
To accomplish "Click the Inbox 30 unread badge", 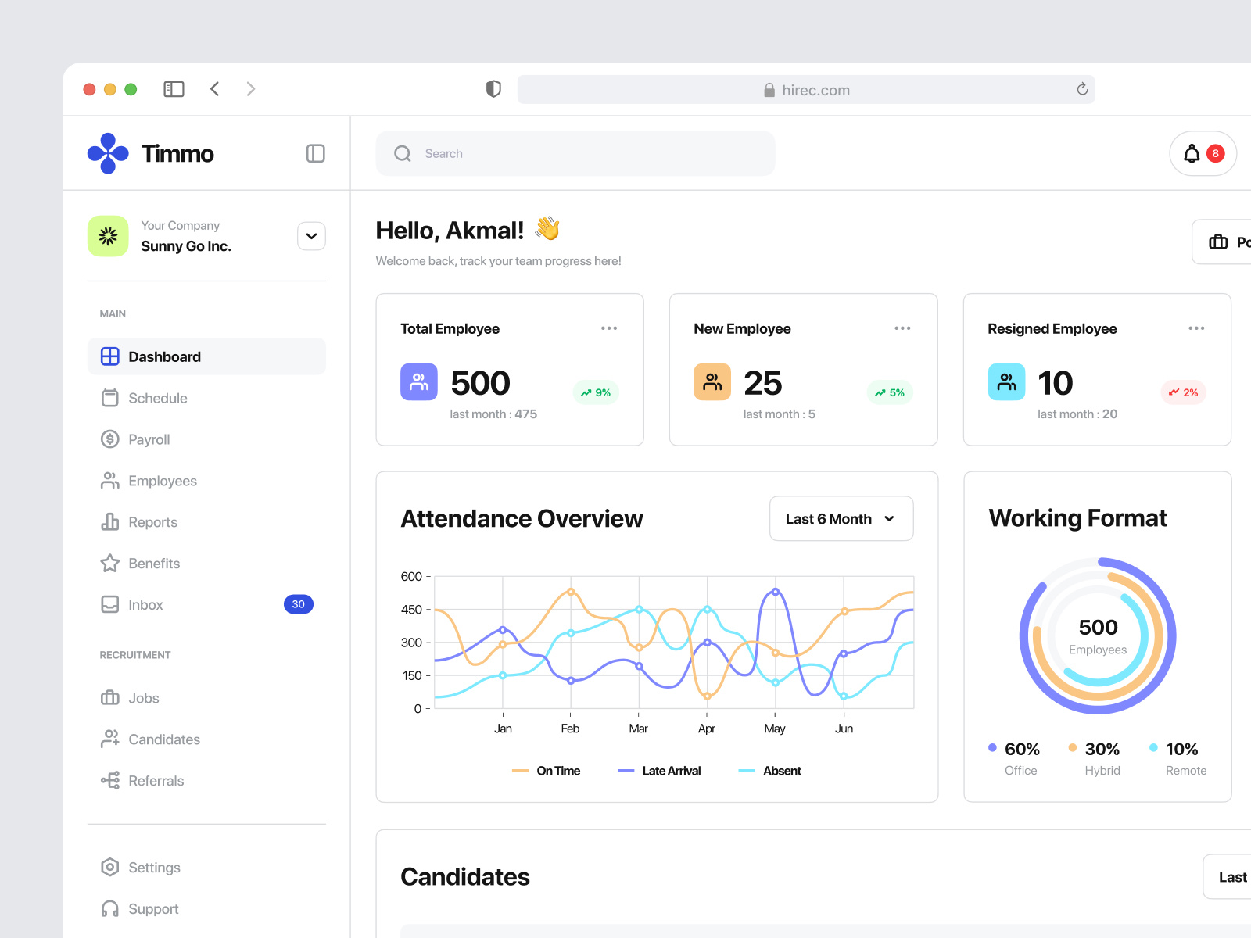I will point(299,604).
